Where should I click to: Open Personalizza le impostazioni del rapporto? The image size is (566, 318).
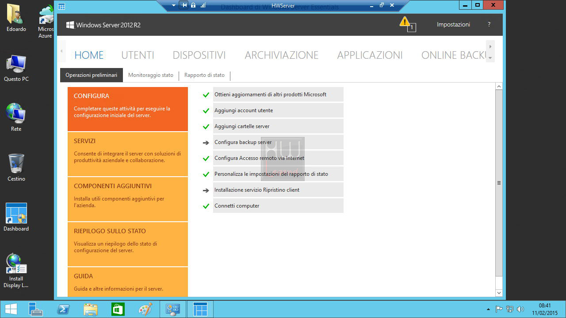pos(278,174)
